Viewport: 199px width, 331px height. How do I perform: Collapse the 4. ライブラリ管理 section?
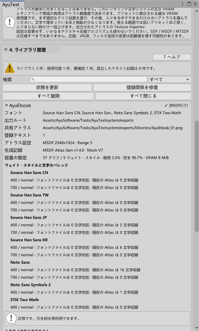6,50
